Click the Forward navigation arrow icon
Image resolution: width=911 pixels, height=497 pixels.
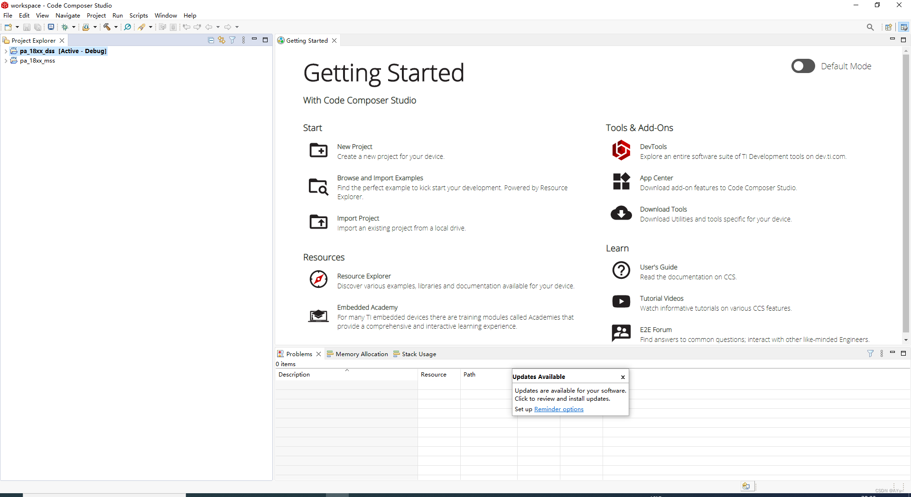coord(228,27)
